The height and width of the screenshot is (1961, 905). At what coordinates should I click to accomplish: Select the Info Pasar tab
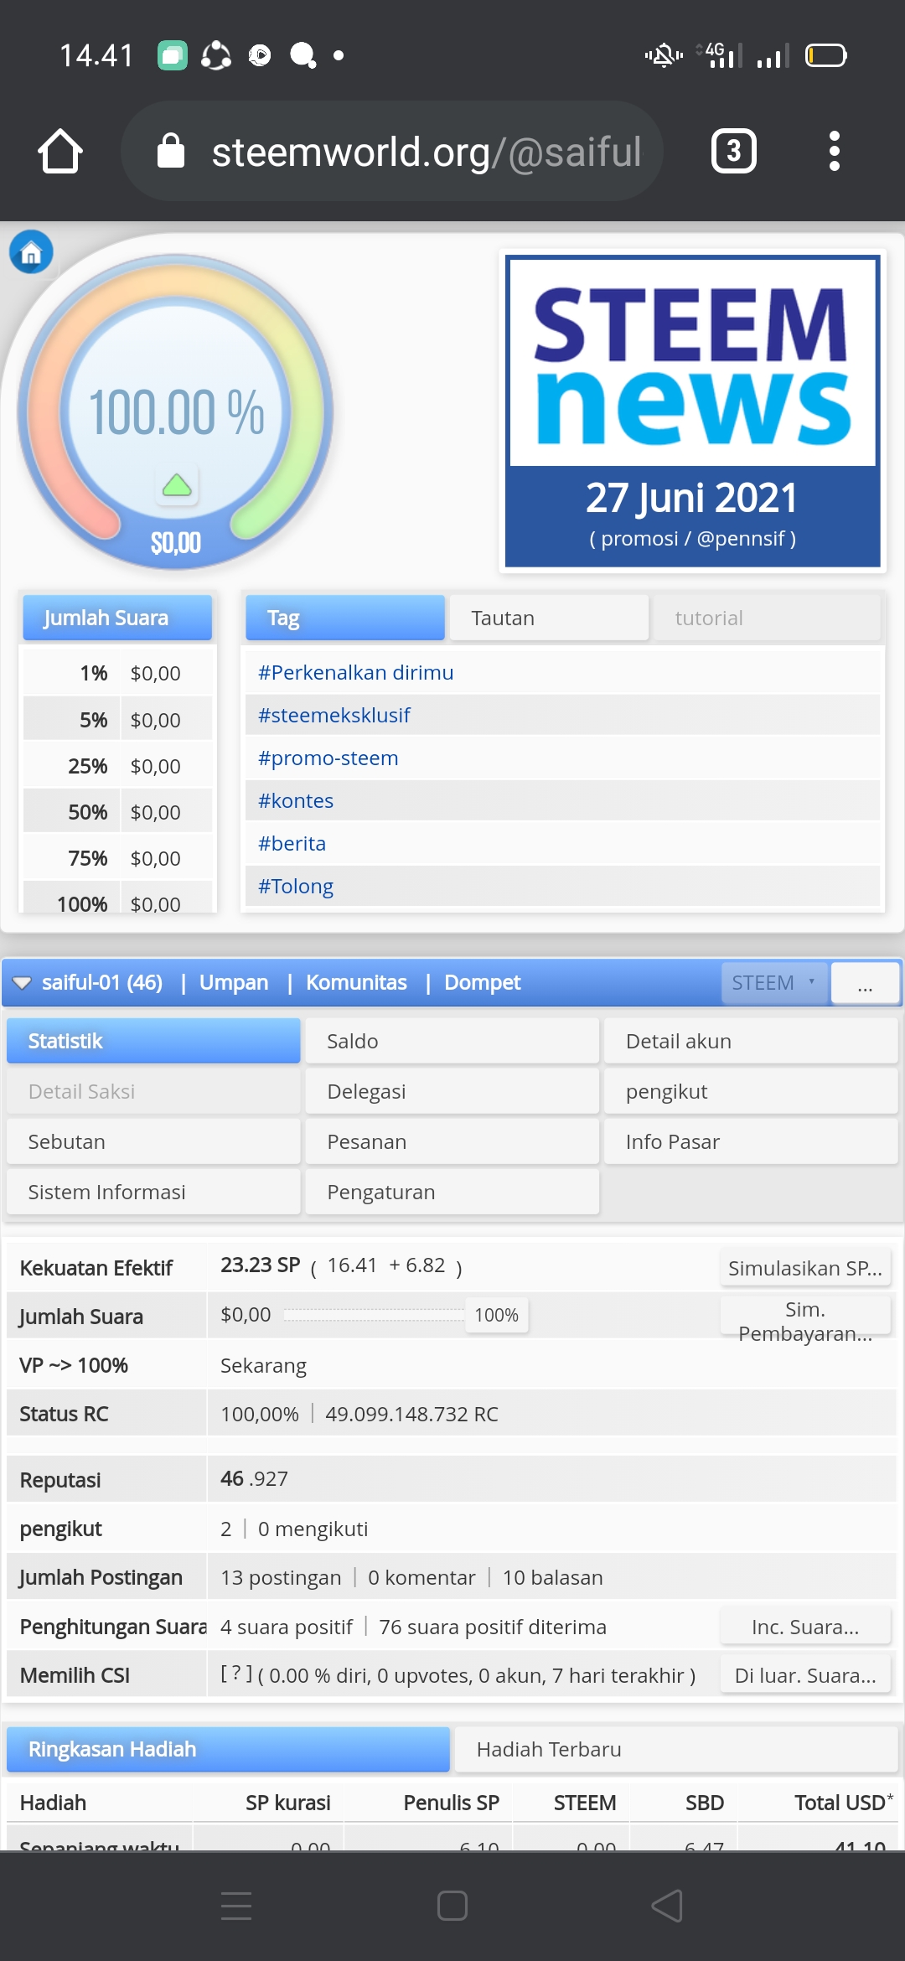[751, 1141]
